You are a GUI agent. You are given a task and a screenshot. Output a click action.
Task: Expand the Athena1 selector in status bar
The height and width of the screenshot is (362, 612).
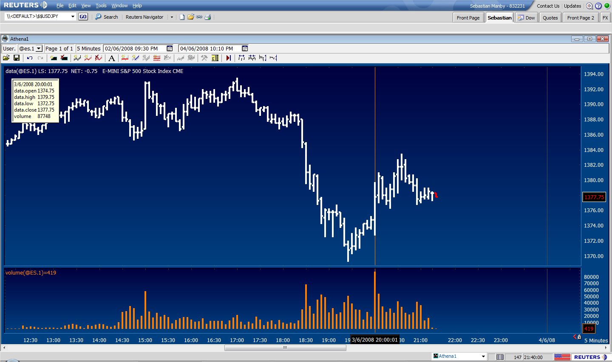pyautogui.click(x=483, y=356)
